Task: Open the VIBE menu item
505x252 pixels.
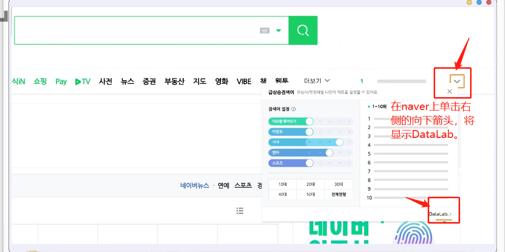Action: click(244, 81)
